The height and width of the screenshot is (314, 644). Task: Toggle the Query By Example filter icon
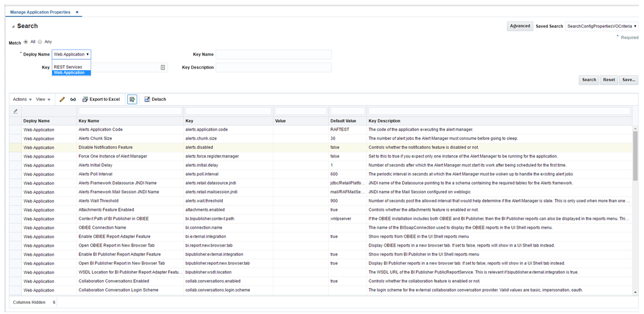132,99
